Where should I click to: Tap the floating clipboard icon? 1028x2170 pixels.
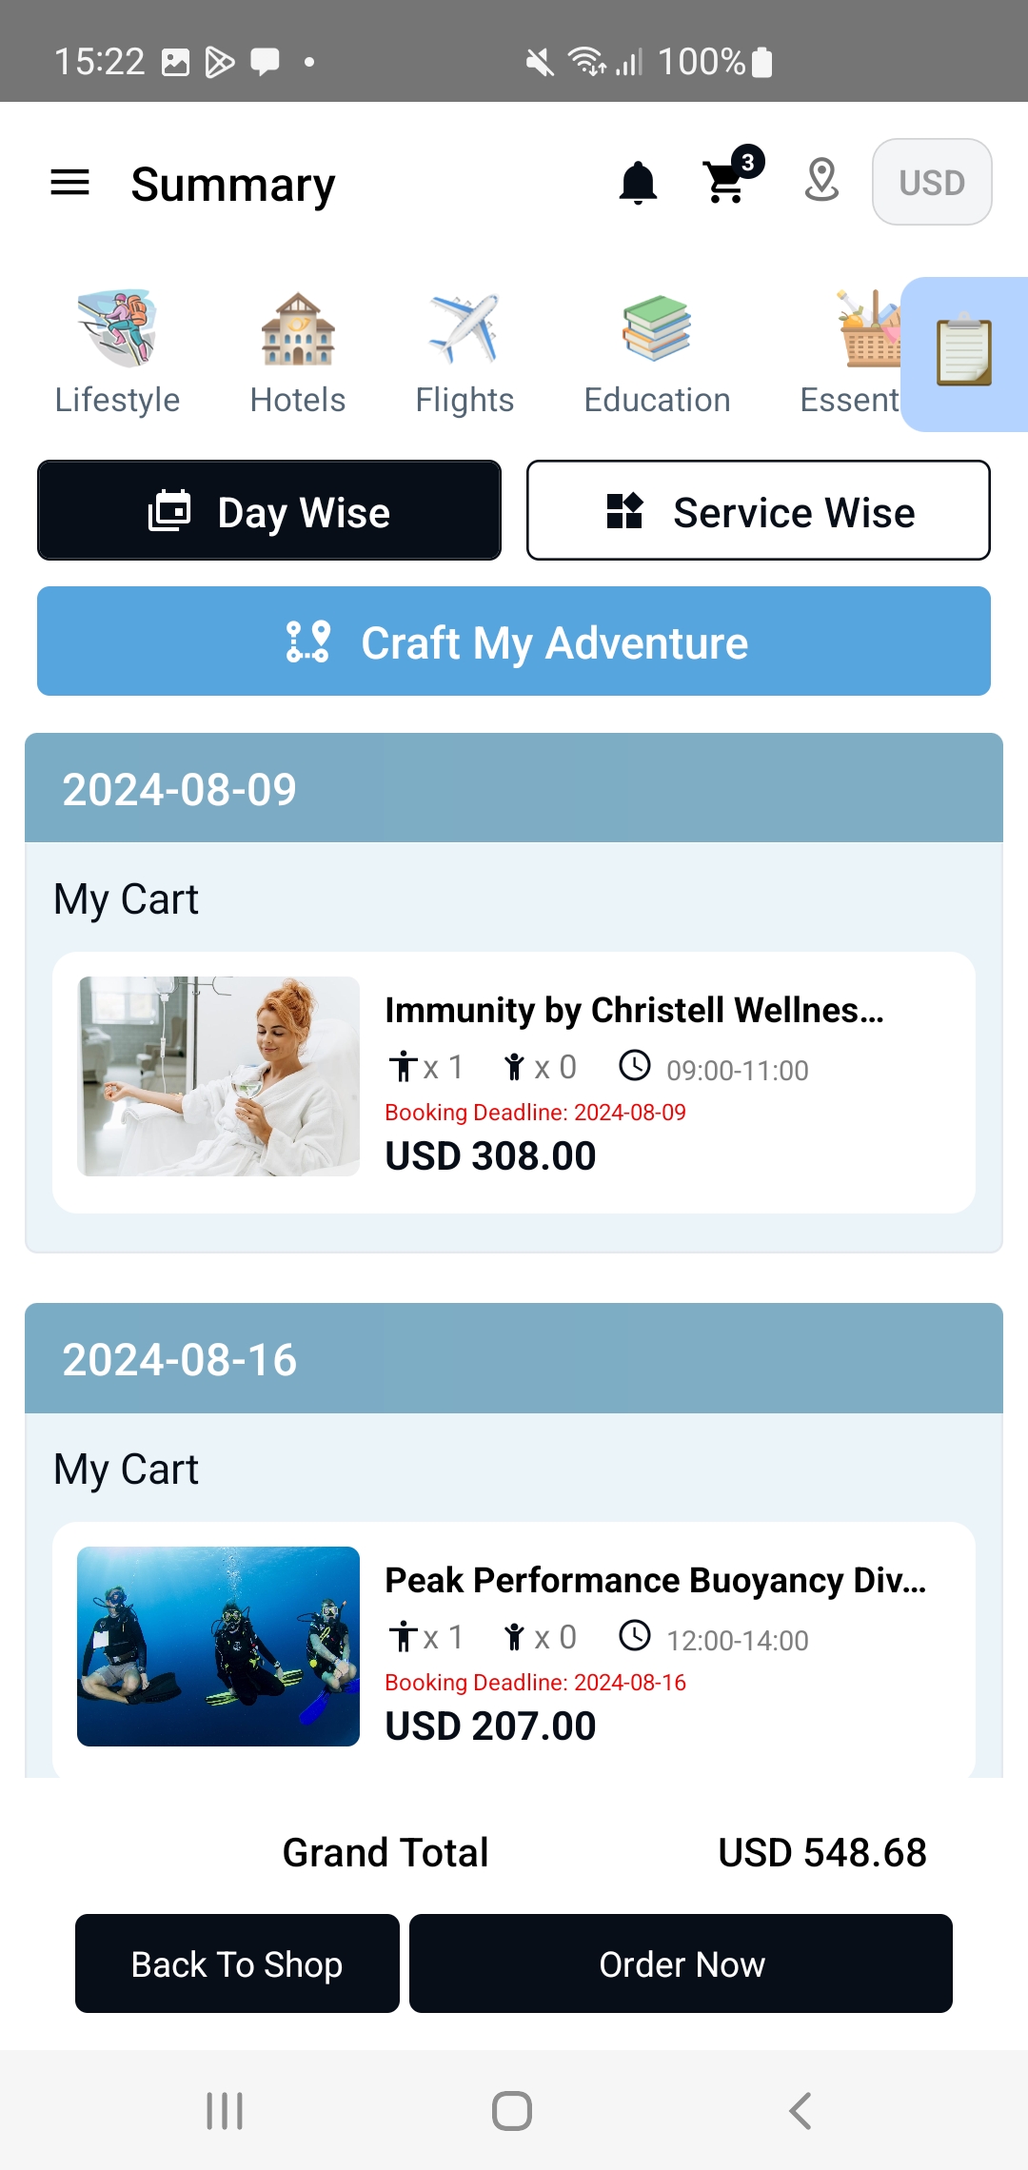coord(964,353)
